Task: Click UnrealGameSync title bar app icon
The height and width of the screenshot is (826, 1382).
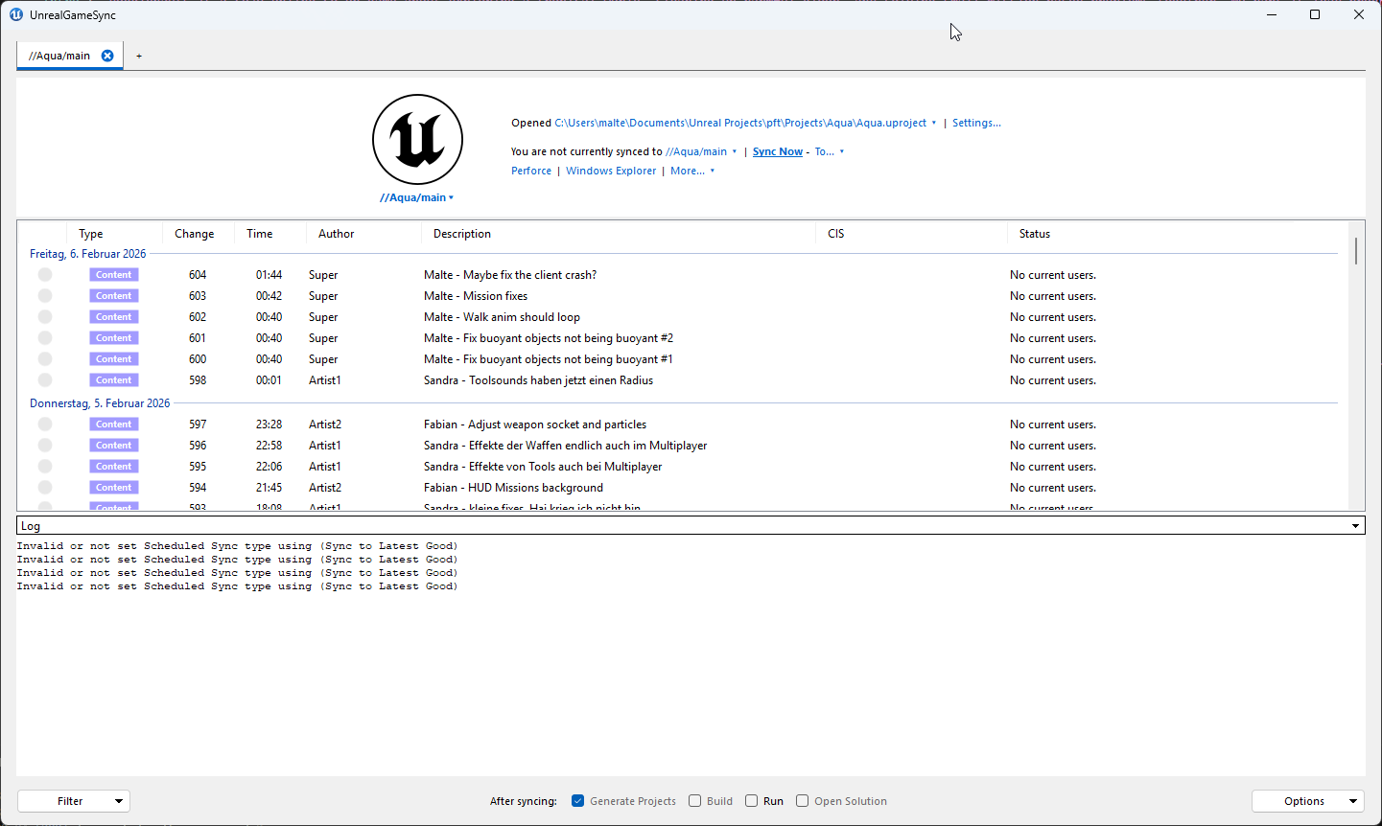Action: 16,14
